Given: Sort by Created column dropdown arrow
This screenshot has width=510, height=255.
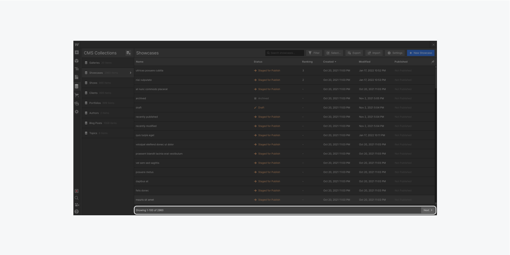Looking at the screenshot, I should pos(336,62).
